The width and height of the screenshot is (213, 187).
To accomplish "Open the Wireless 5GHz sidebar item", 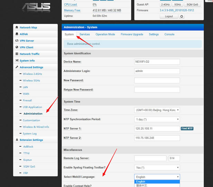I will [x=31, y=81].
